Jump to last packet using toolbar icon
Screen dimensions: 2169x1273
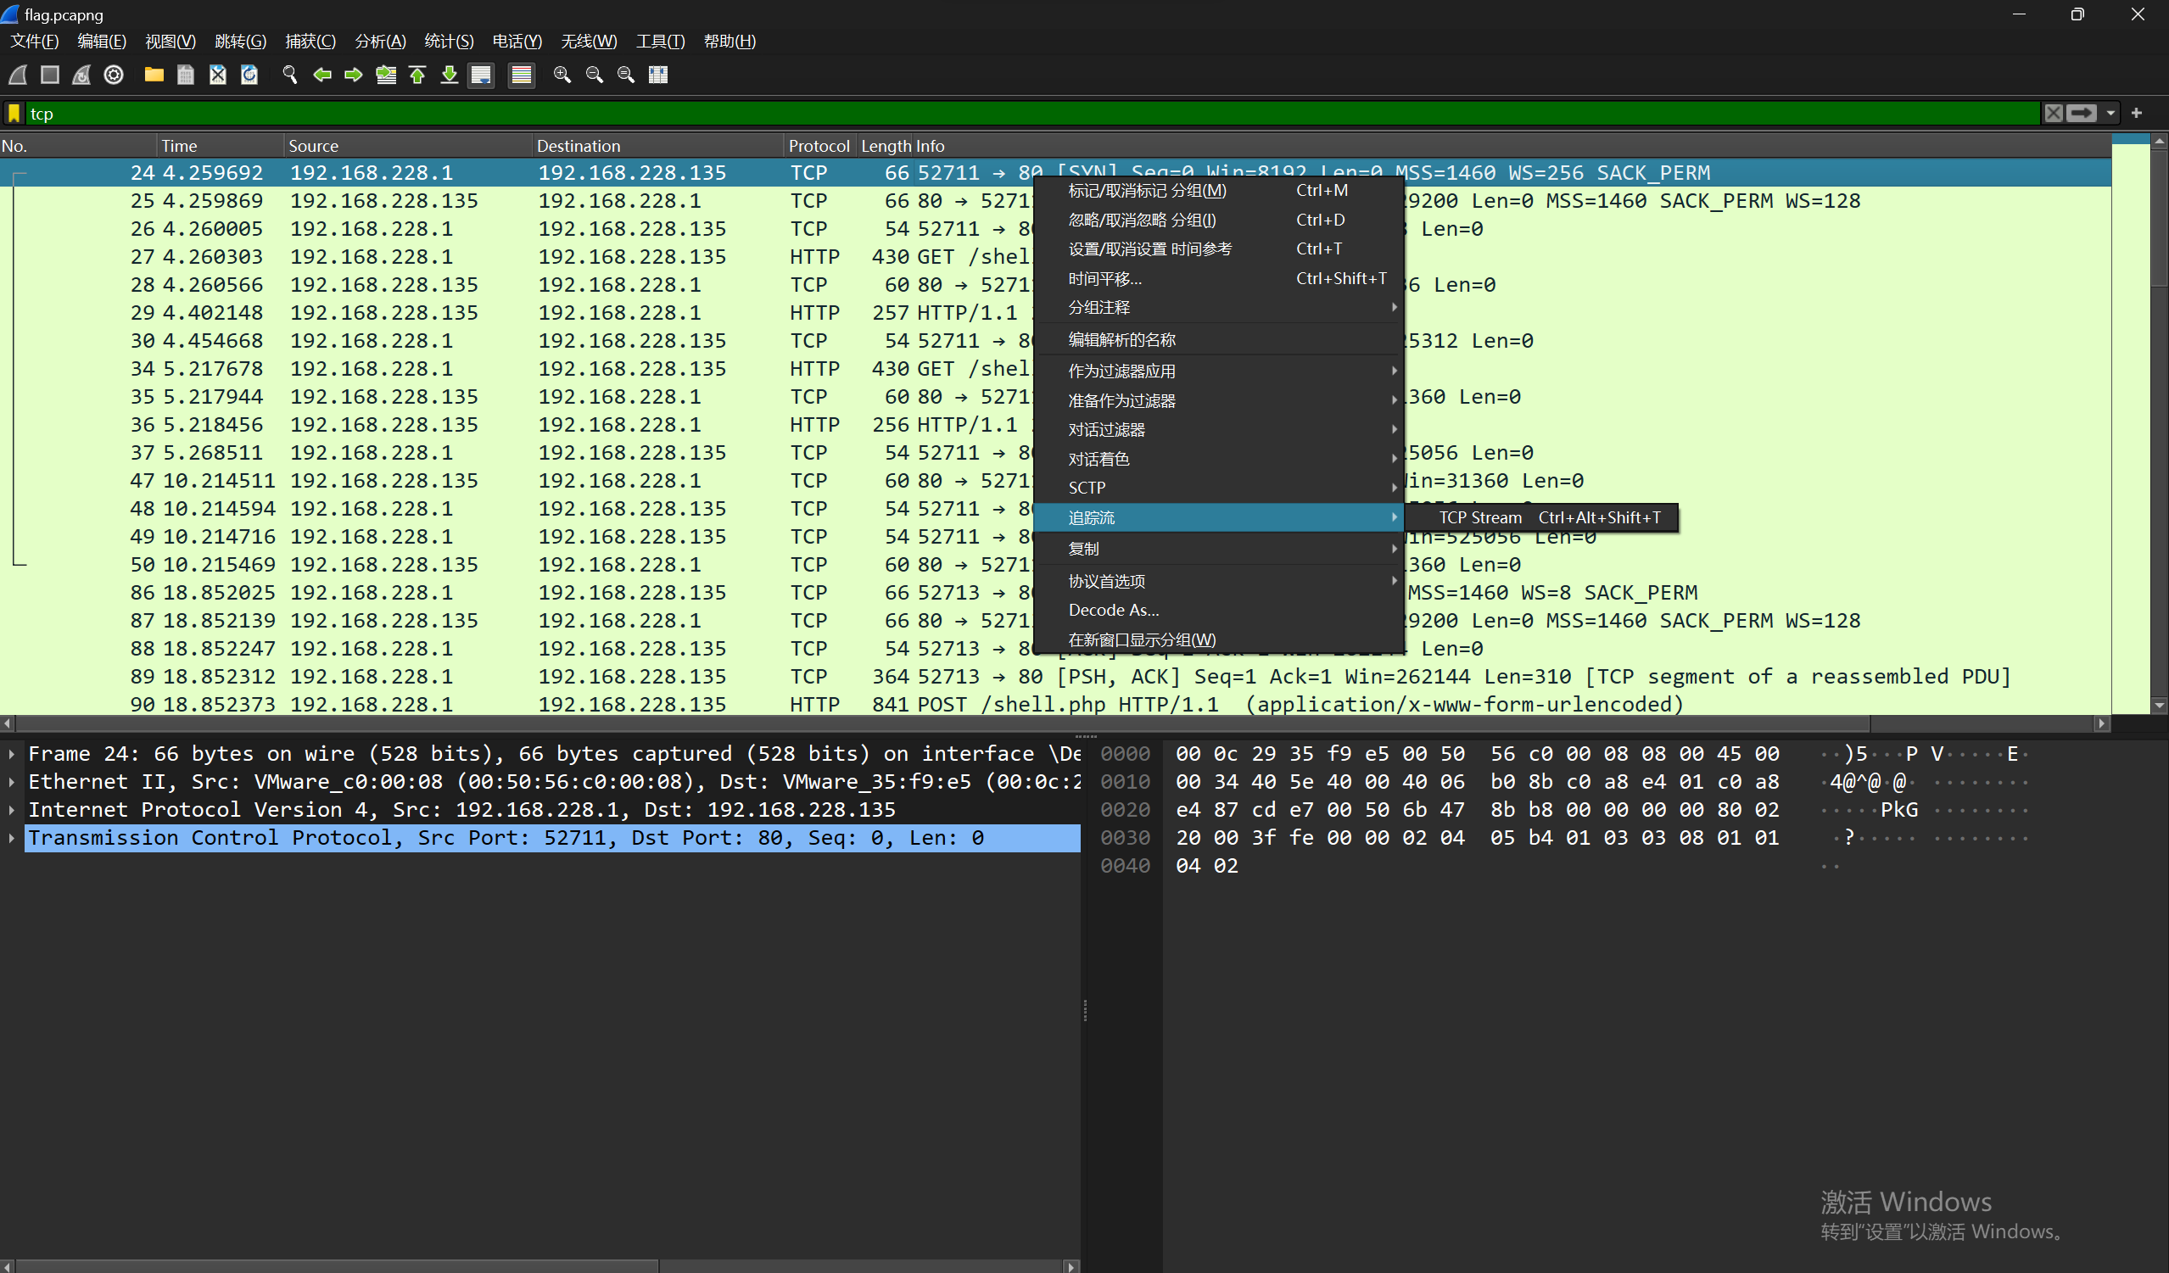point(450,75)
